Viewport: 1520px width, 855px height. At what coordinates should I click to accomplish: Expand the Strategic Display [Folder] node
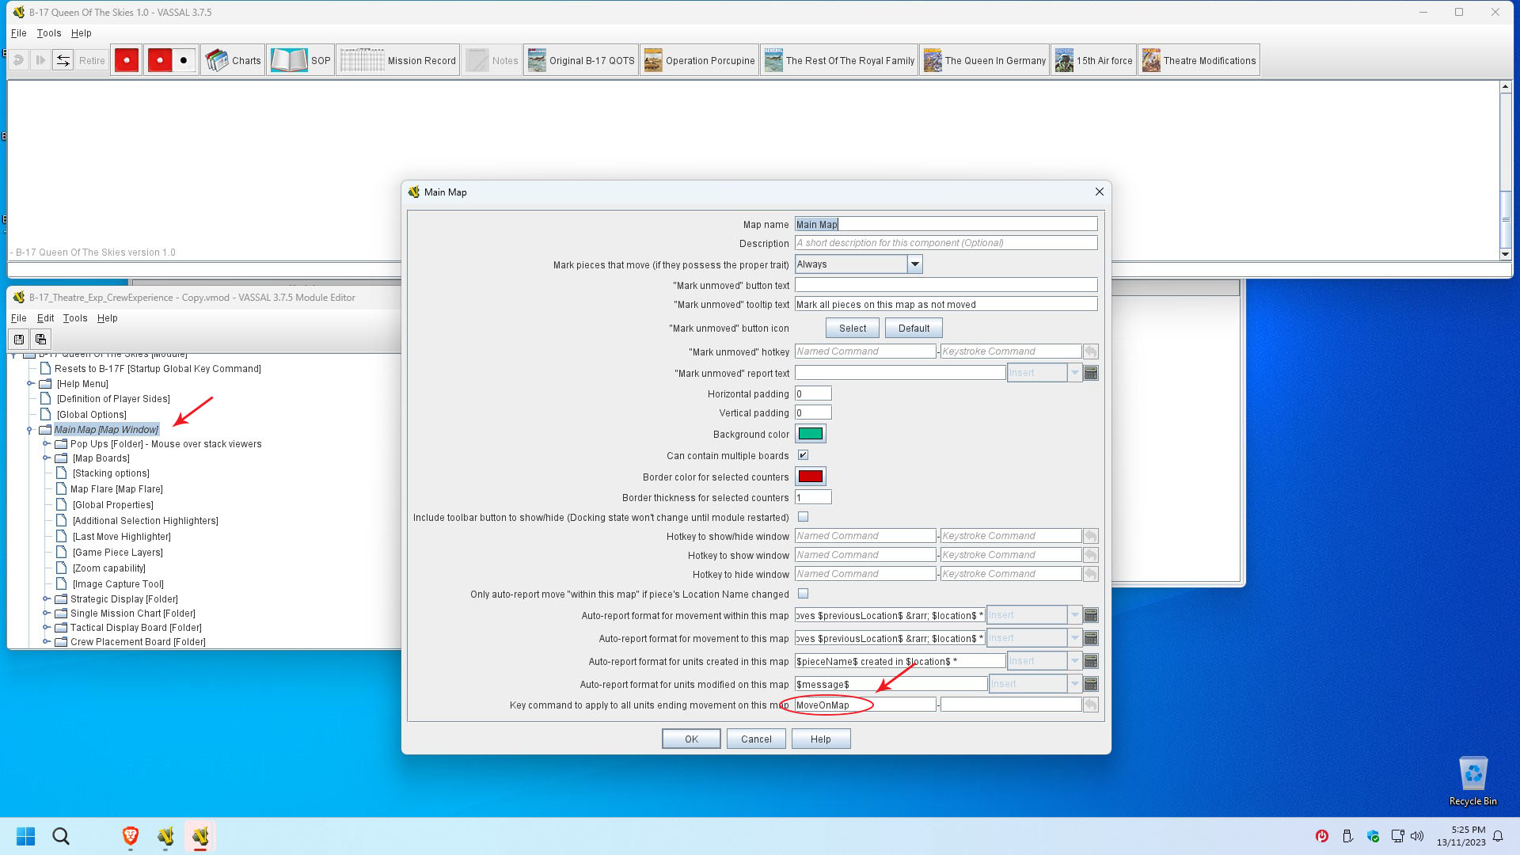click(x=46, y=599)
